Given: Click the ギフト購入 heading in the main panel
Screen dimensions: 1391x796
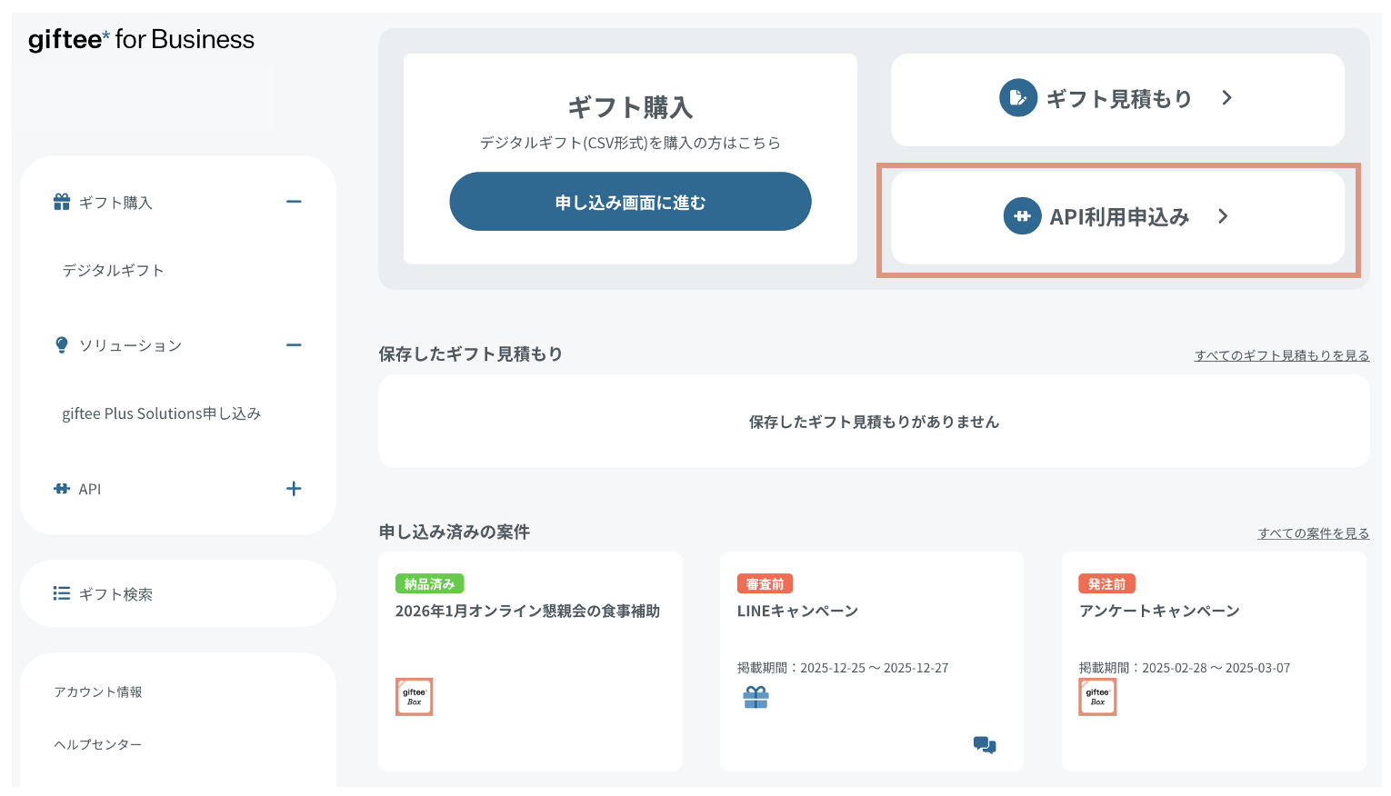Looking at the screenshot, I should [630, 107].
